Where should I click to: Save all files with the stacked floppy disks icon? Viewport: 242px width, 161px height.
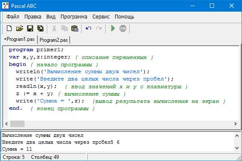click(x=40, y=28)
